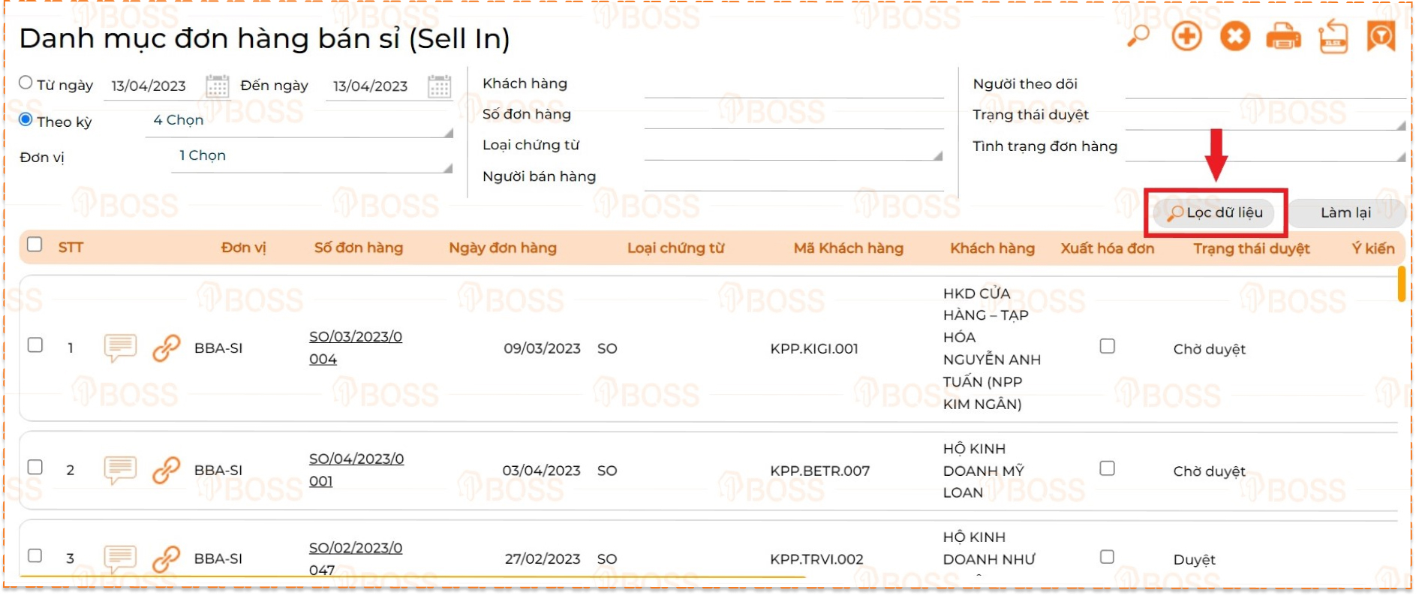Export to Excel using the XLSX icon

pyautogui.click(x=1333, y=36)
